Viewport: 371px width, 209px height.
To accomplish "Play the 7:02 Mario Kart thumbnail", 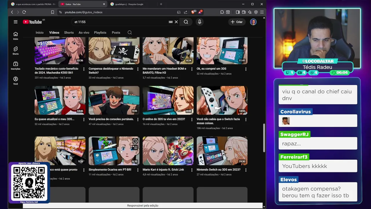I will pyautogui.click(x=168, y=151).
